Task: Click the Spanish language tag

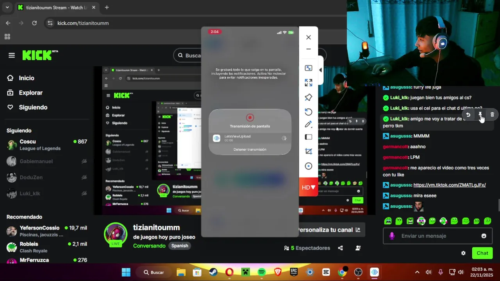Action: 180,246
